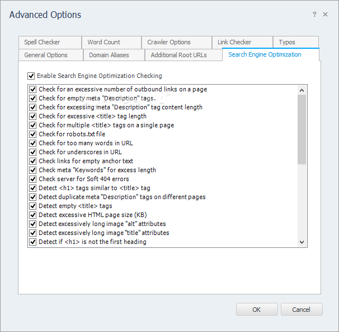The image size is (339, 332).
Task: Select the Search Engine Optimization tab
Action: [271, 54]
